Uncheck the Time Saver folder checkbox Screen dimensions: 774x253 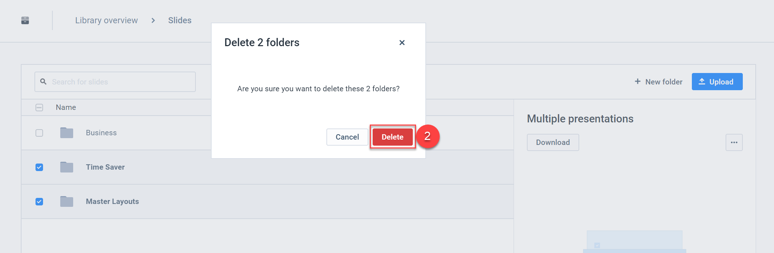(39, 167)
